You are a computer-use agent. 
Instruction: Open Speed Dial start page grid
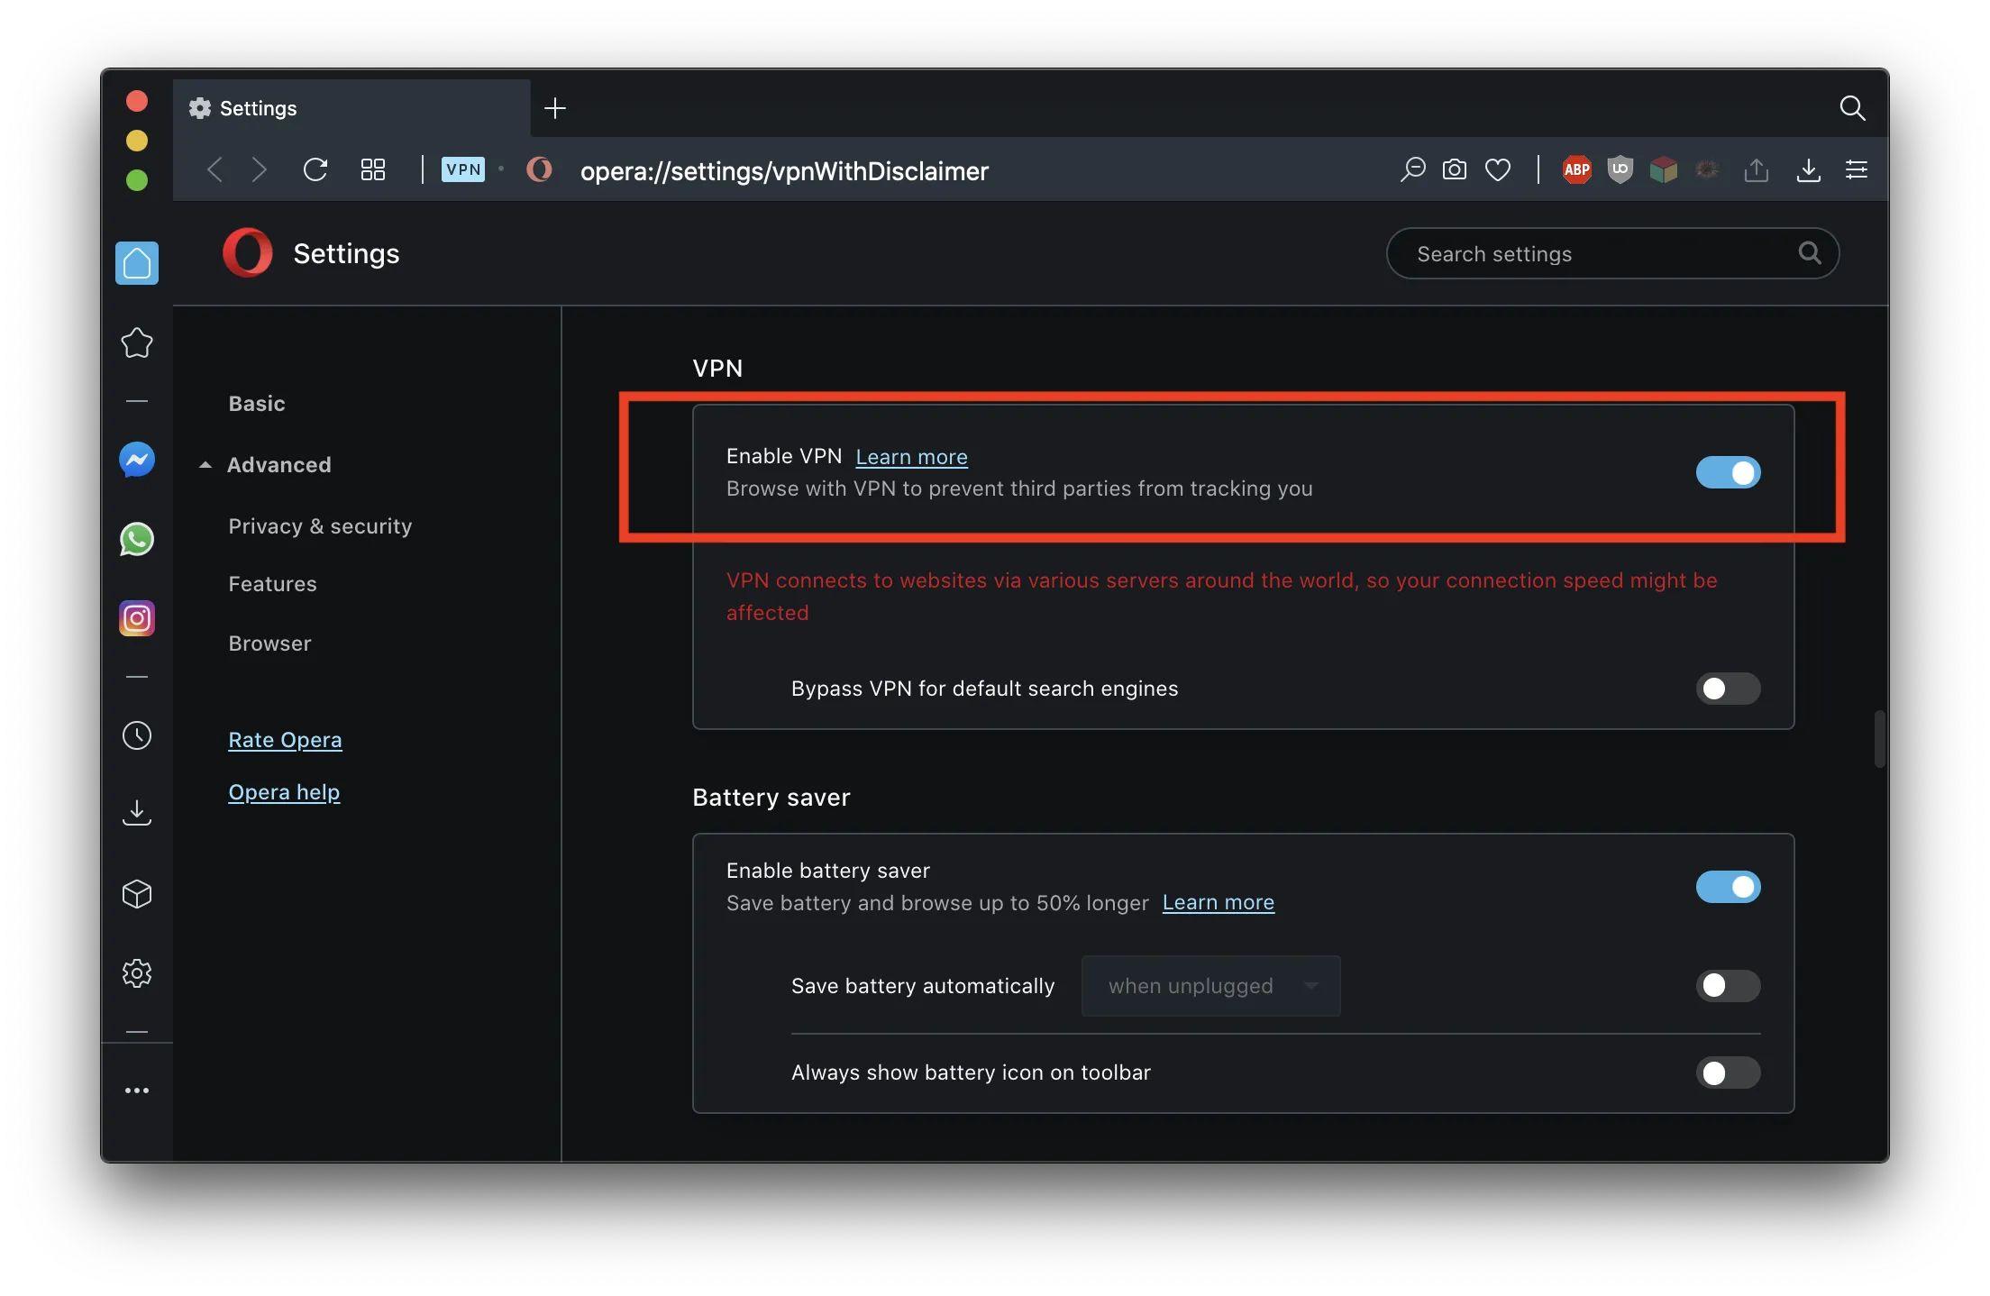tap(373, 169)
